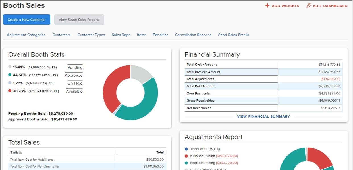The width and height of the screenshot is (353, 170).
Task: Open Send Sales Emails
Action: [x=233, y=35]
